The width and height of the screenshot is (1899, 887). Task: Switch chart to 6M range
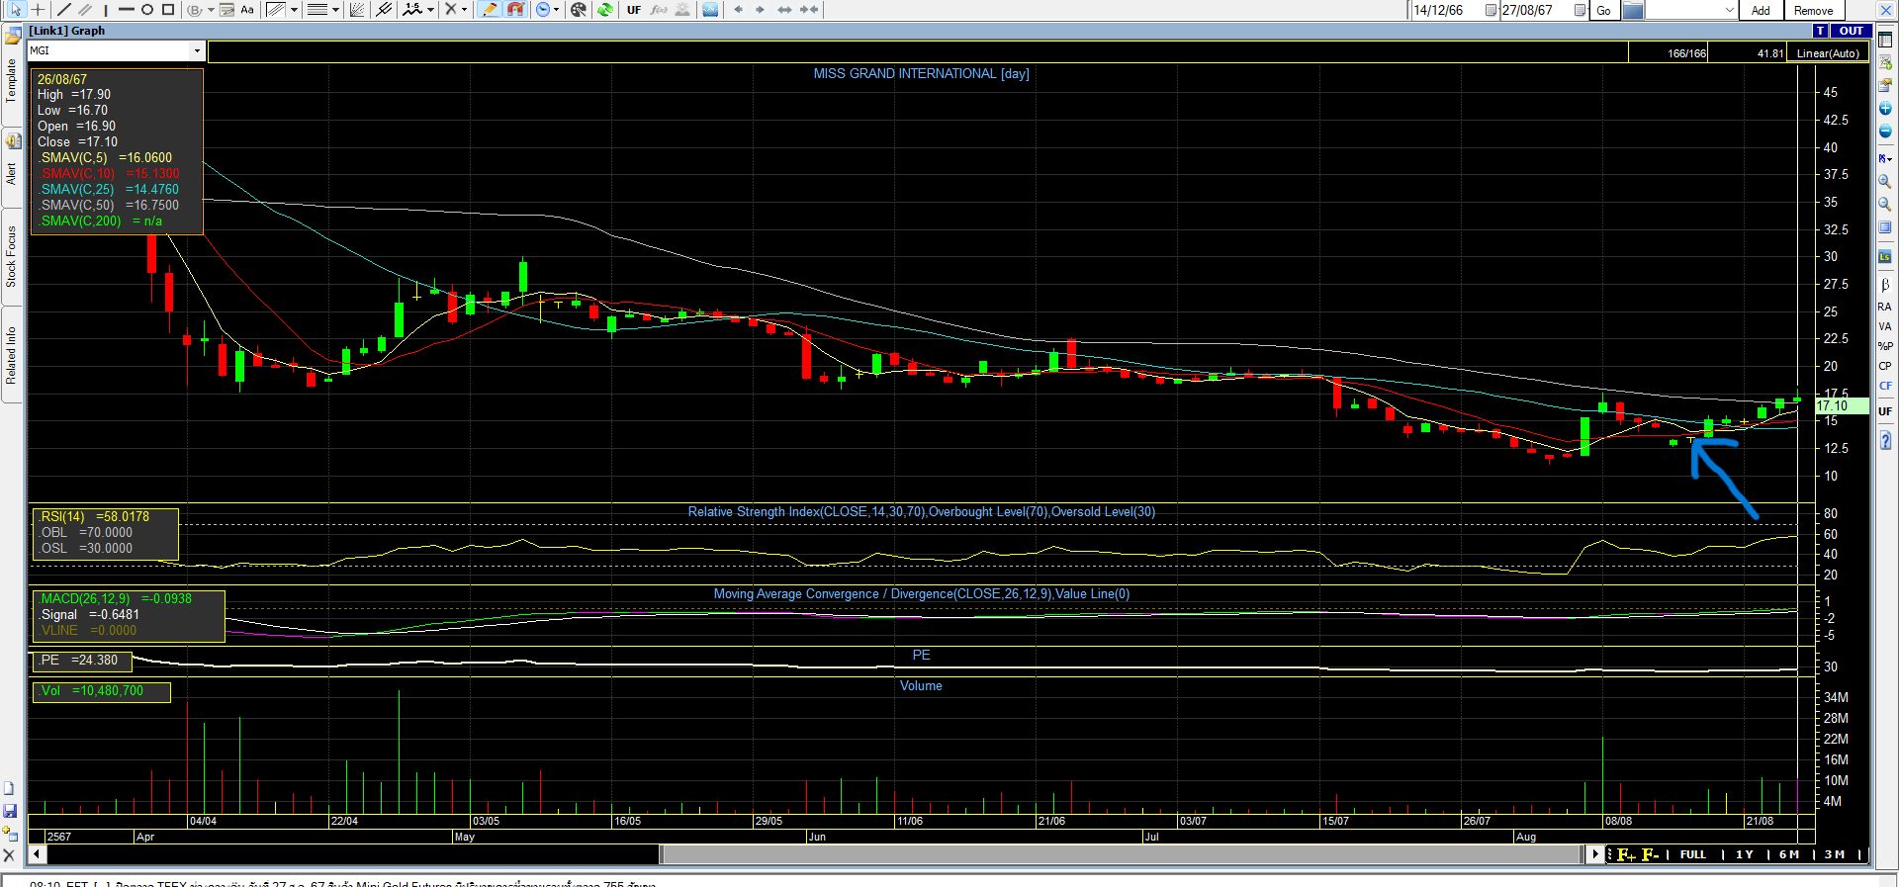tap(1789, 854)
